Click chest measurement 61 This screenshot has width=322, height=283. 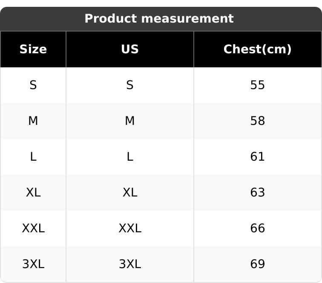coord(257,157)
